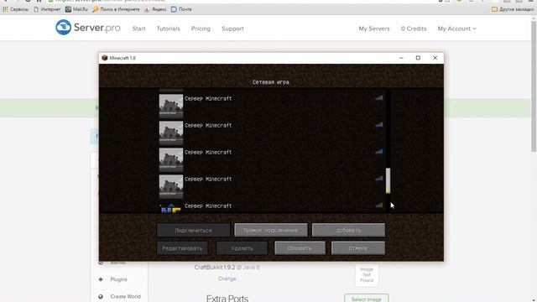Click the Extra Ports heading

coord(227,299)
